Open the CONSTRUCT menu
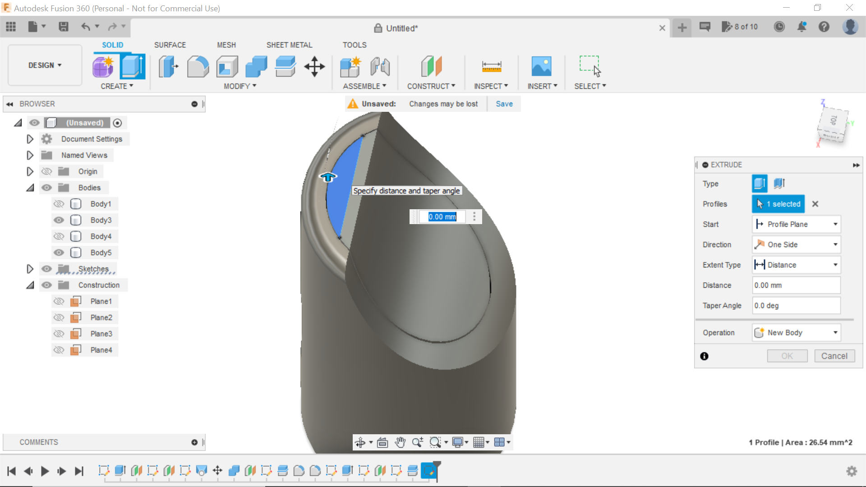The width and height of the screenshot is (866, 487). (x=431, y=86)
